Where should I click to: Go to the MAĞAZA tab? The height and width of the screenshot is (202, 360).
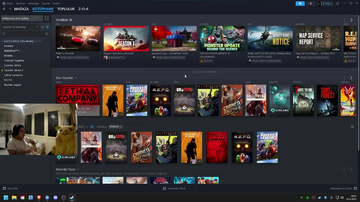[x=21, y=9]
